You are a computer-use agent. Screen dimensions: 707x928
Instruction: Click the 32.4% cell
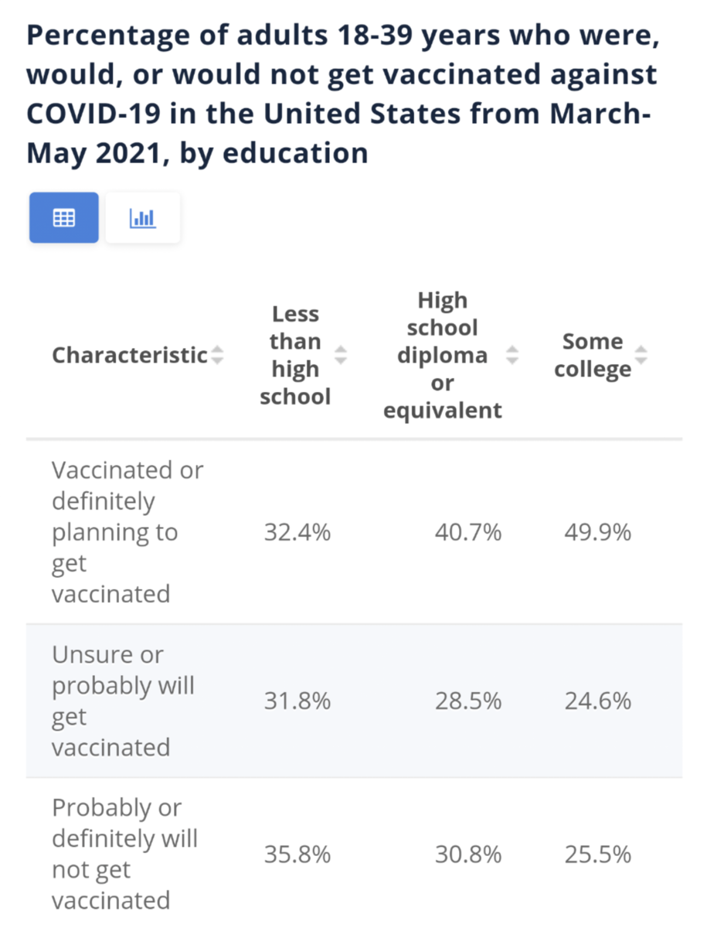(x=297, y=533)
